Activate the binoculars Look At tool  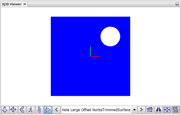159,110
